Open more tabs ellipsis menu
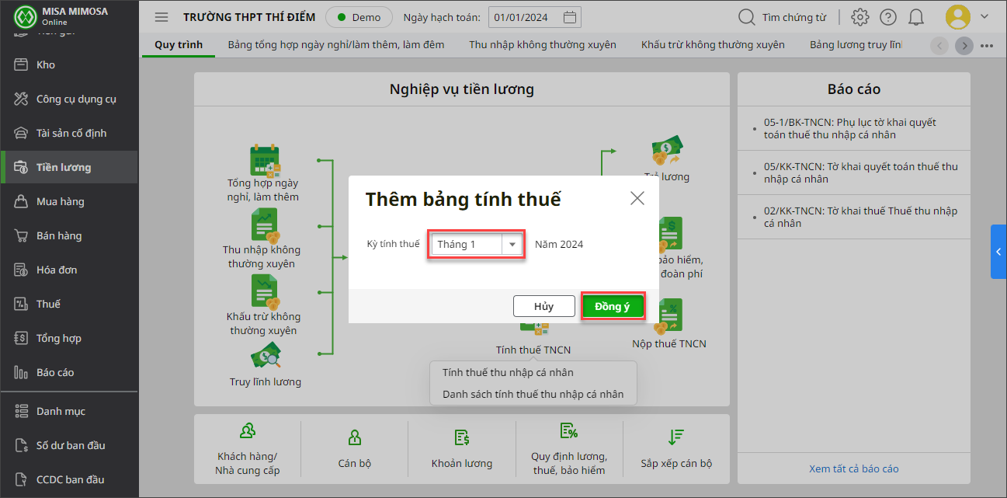The image size is (1007, 498). [988, 45]
